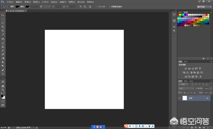Toggle pixel layer filter
Viewport: 213px width, 129px height.
(192, 85)
